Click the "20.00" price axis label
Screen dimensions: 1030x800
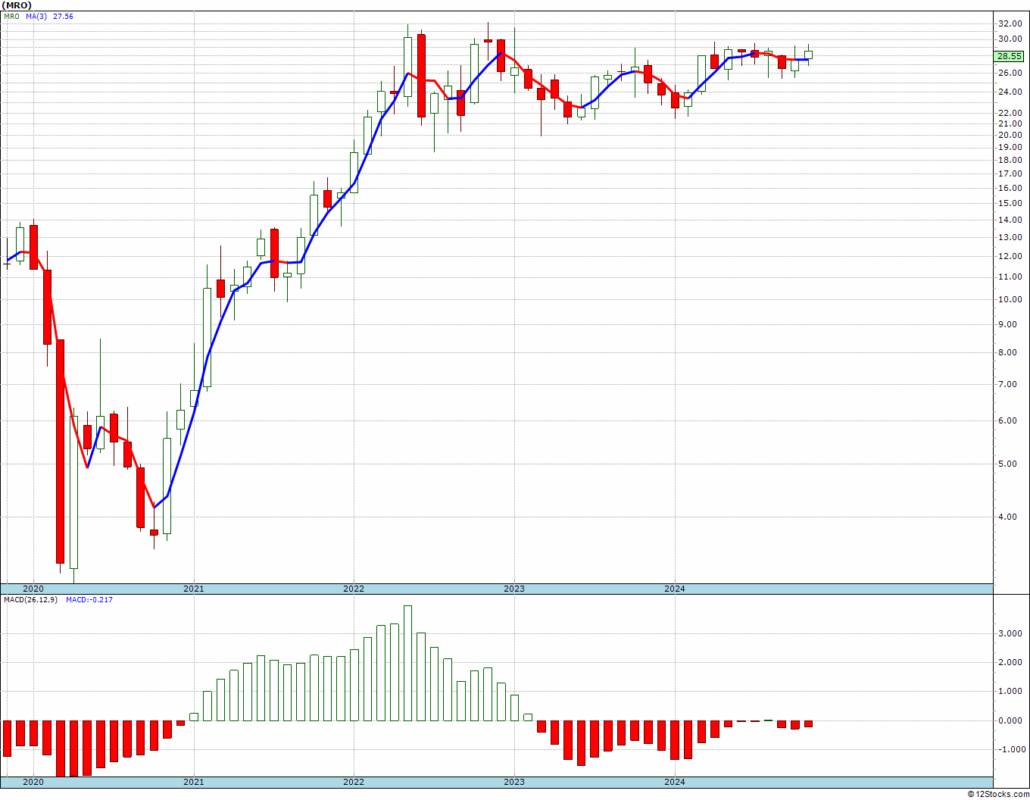click(x=1009, y=136)
